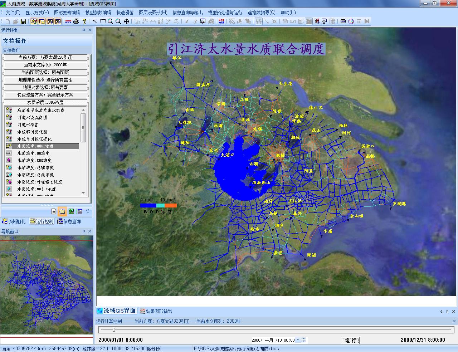This screenshot has width=458, height=352.
Task: Toggle the first highlighted view mode toolbar button
Action: click(x=34, y=21)
